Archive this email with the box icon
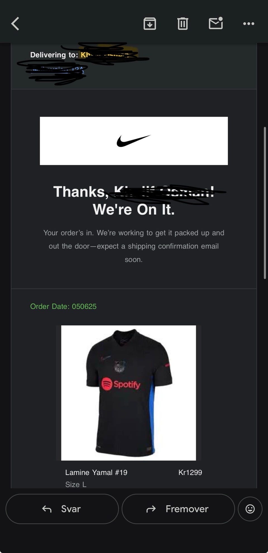The image size is (268, 553). tap(150, 23)
